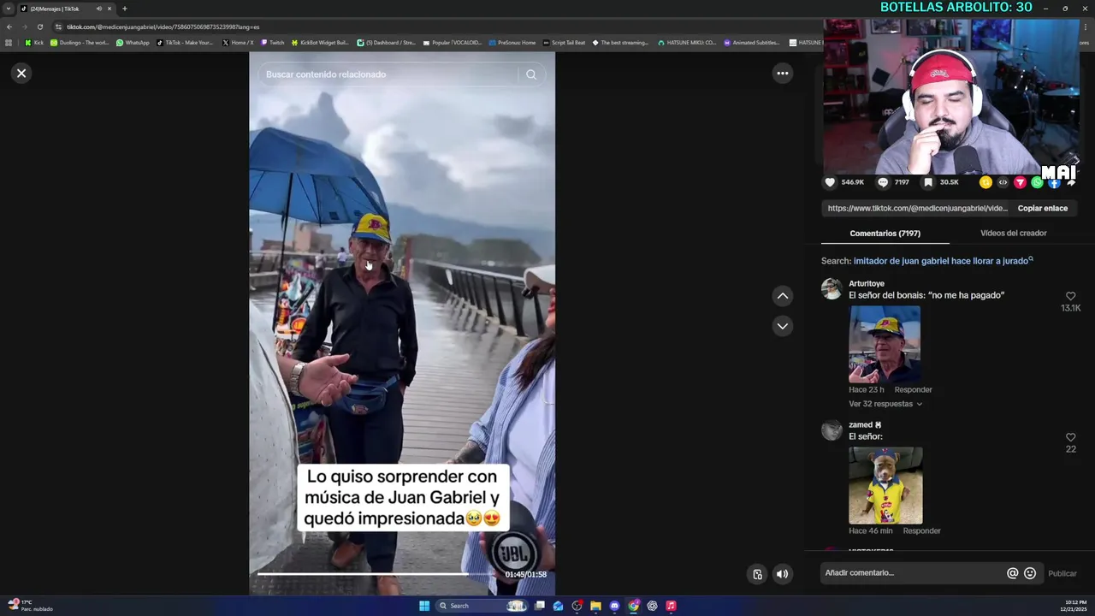Close the TikTok video viewer

21,74
